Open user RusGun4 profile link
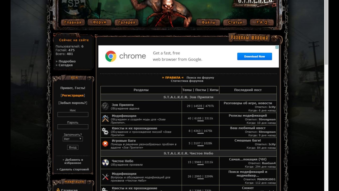Viewport: 339px width, 191px height. tap(269, 163)
